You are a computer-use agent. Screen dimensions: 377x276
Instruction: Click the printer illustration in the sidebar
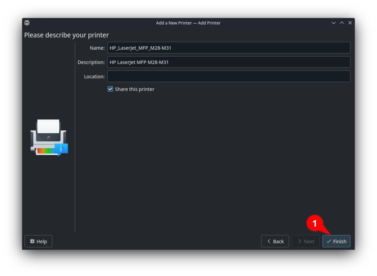pos(49,138)
